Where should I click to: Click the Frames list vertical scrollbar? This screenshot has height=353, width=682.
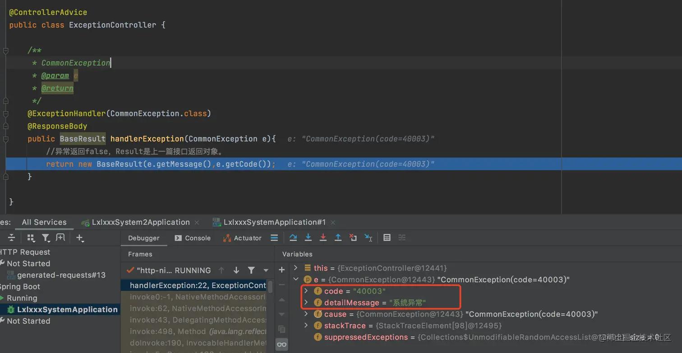(x=270, y=287)
